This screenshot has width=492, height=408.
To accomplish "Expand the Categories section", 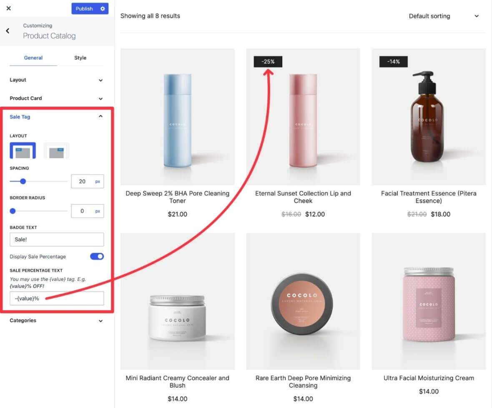I will tap(57, 320).
